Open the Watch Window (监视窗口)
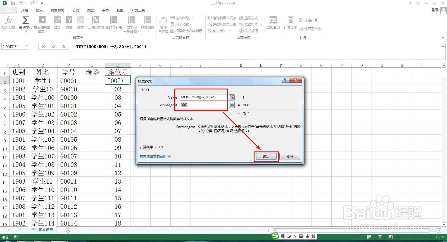 click(273, 23)
